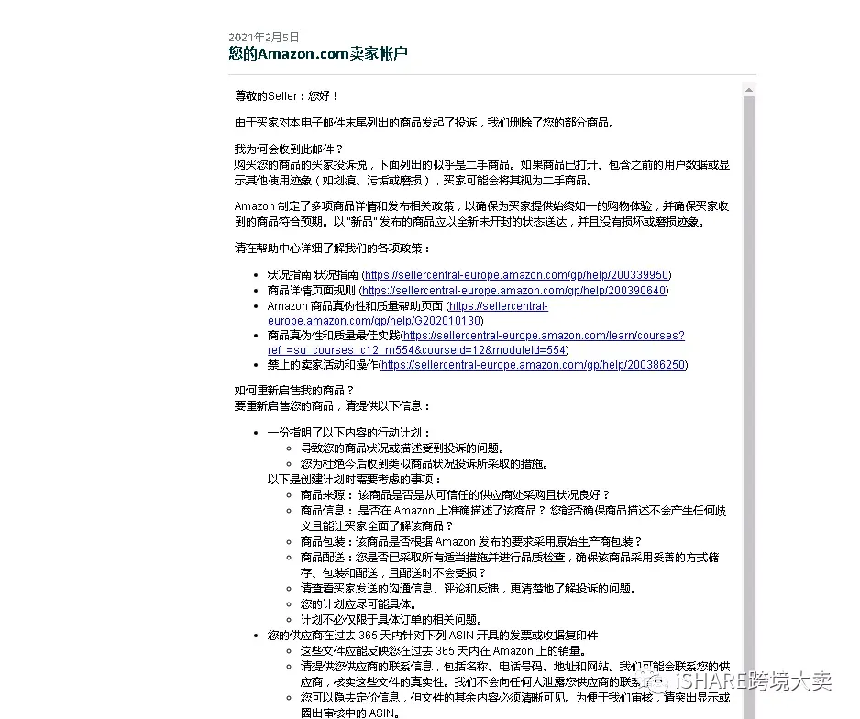This screenshot has height=719, width=860.
Task: Select the heading 您的Amazon.com卖家帐户
Action: tap(318, 53)
